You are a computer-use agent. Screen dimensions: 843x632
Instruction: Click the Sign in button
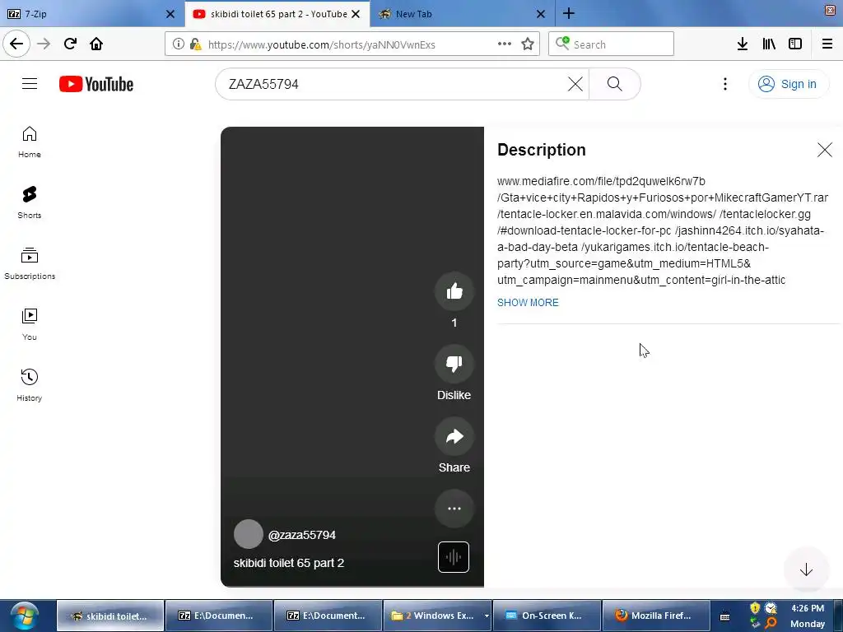788,84
